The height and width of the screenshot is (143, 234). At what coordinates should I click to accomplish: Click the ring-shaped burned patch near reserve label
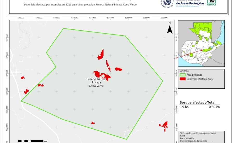point(103,76)
